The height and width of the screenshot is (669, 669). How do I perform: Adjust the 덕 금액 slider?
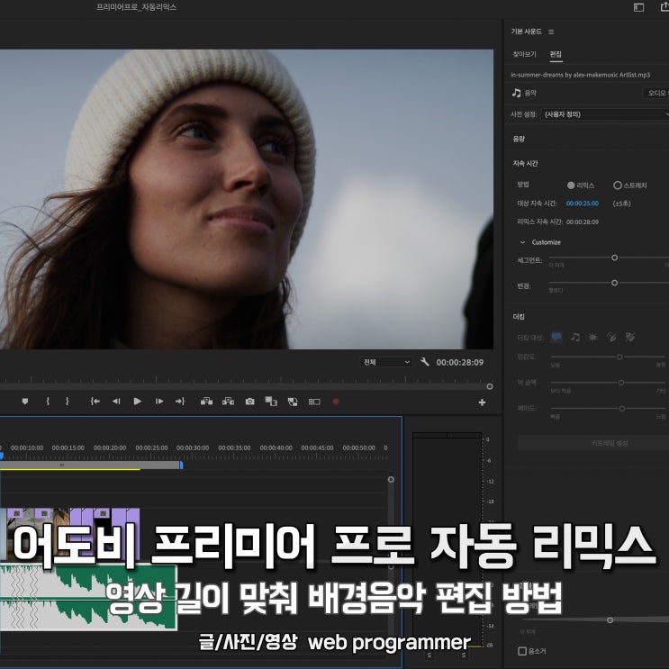point(621,383)
